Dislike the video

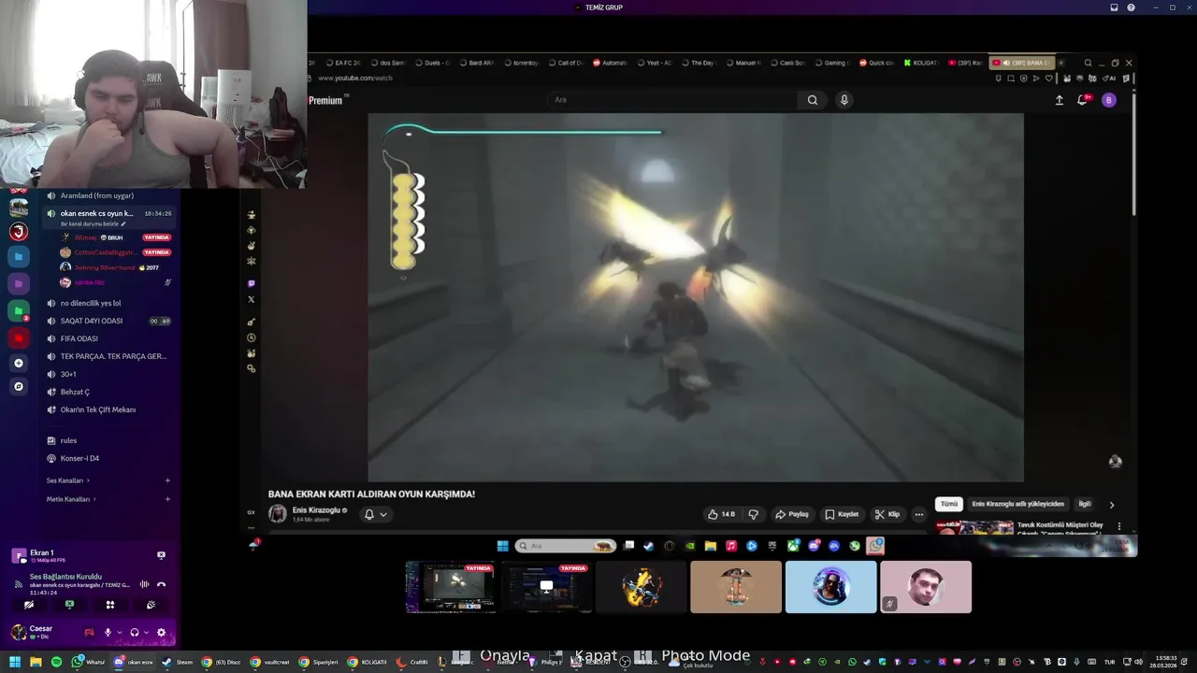pyautogui.click(x=753, y=514)
